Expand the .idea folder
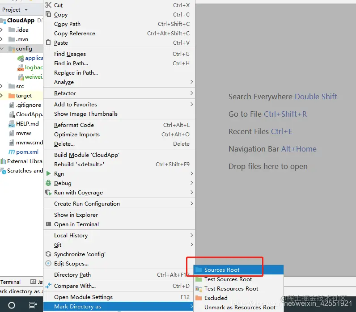 click(1, 30)
